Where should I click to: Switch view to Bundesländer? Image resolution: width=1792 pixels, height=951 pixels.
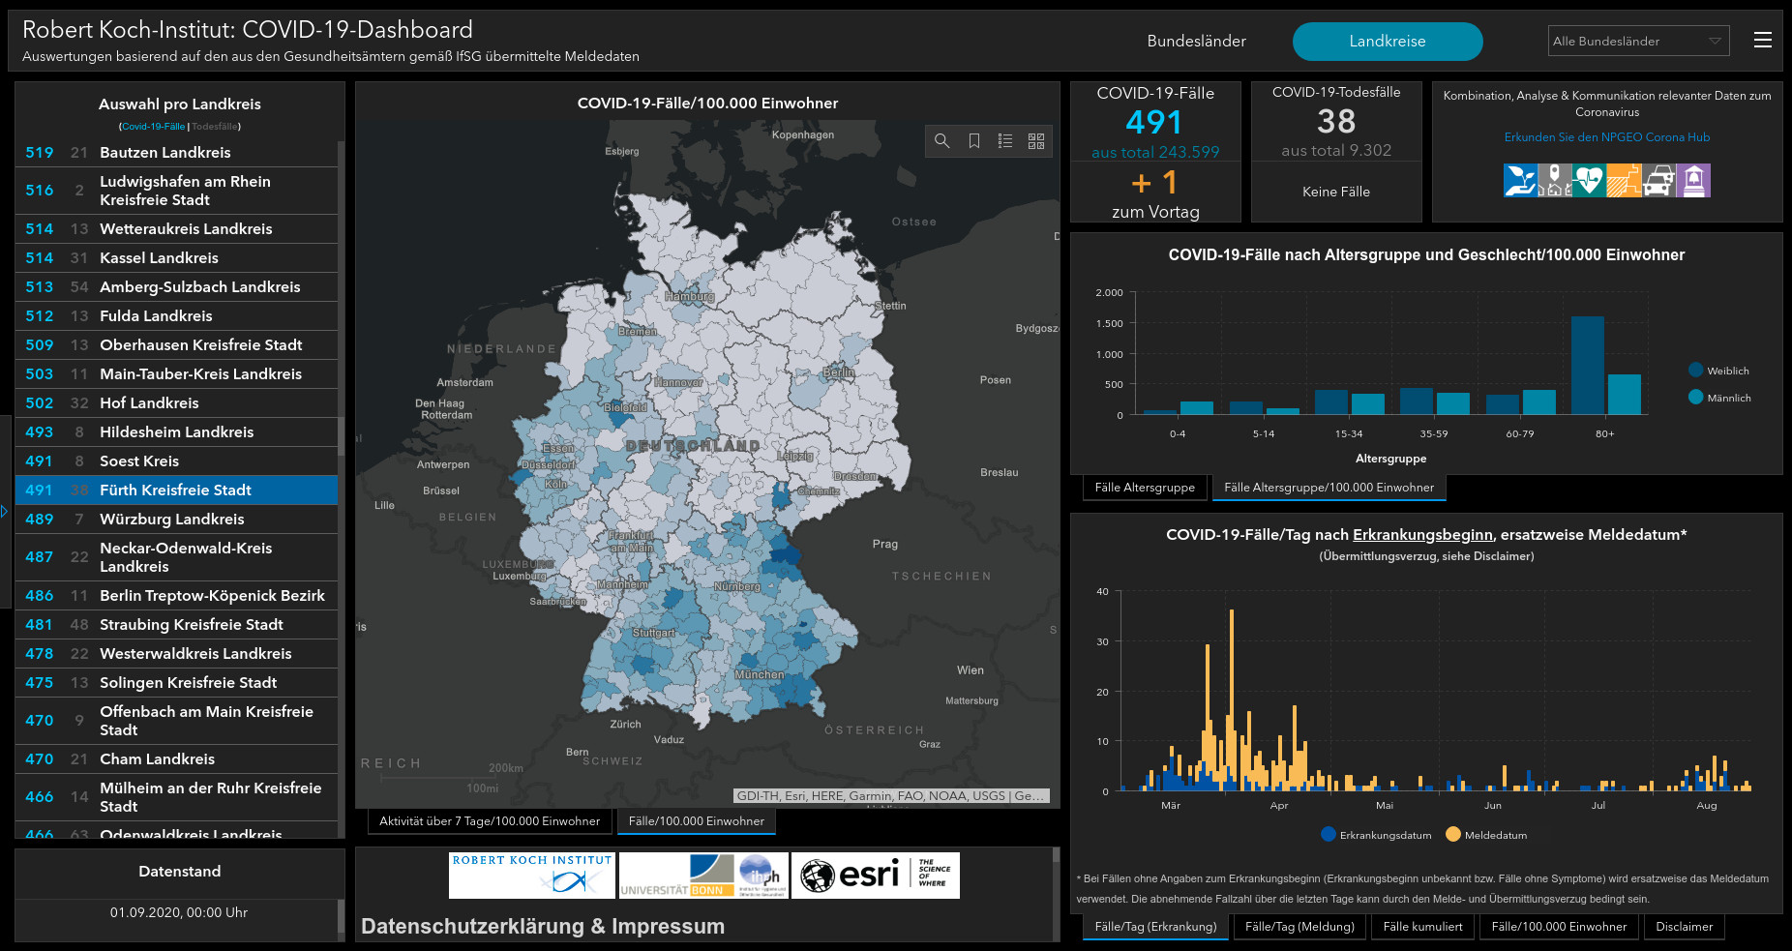1196,42
